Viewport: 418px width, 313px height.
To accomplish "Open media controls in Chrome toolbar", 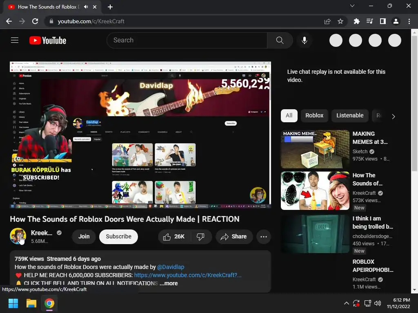I will [x=369, y=21].
